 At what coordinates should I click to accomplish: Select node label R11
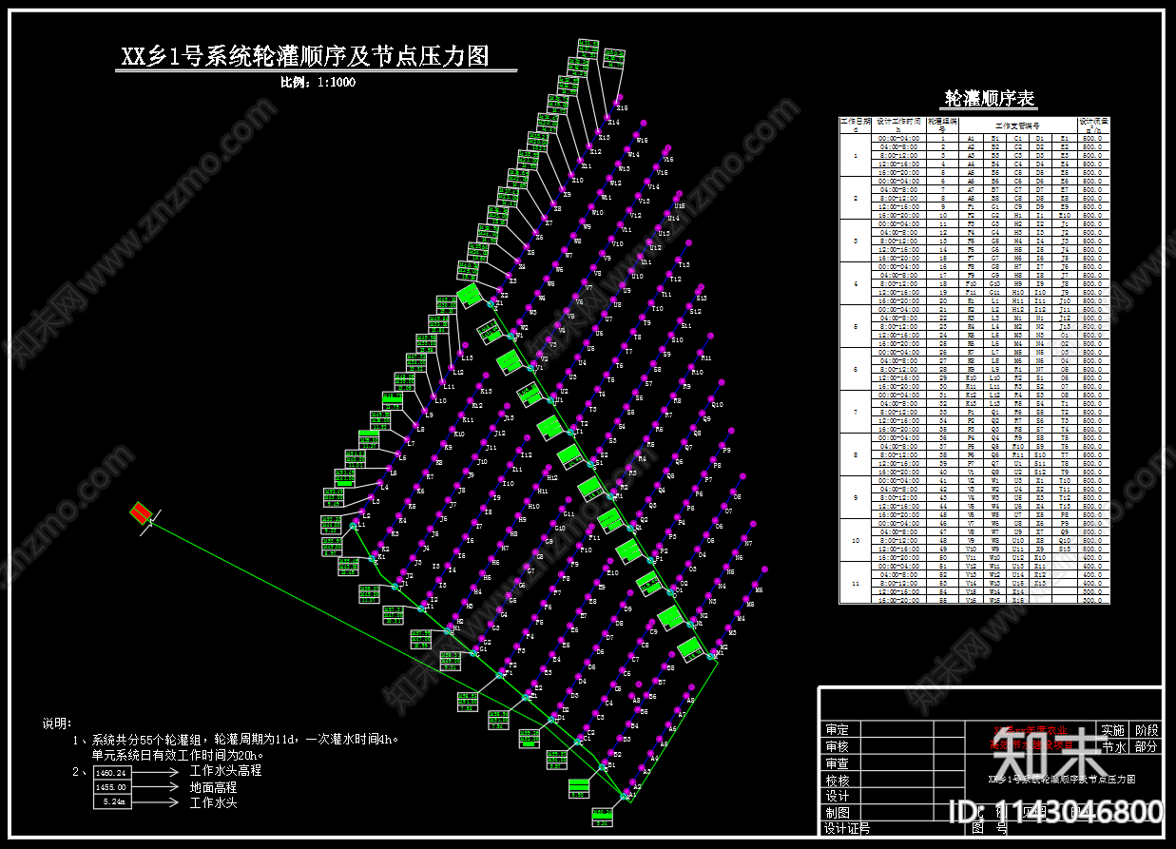(x=706, y=357)
